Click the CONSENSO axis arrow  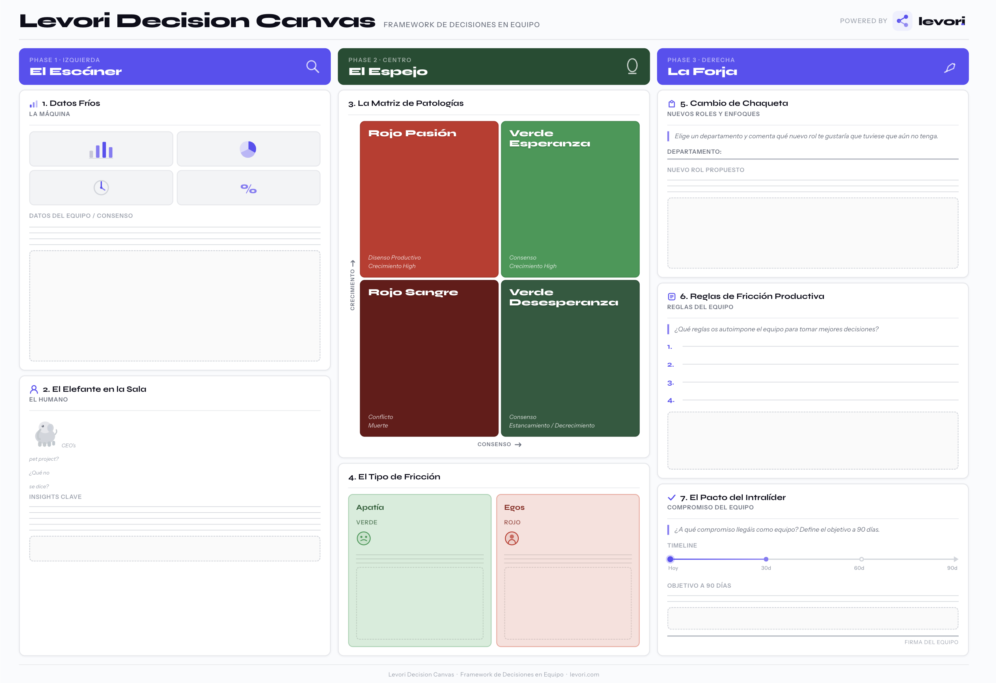tap(518, 445)
